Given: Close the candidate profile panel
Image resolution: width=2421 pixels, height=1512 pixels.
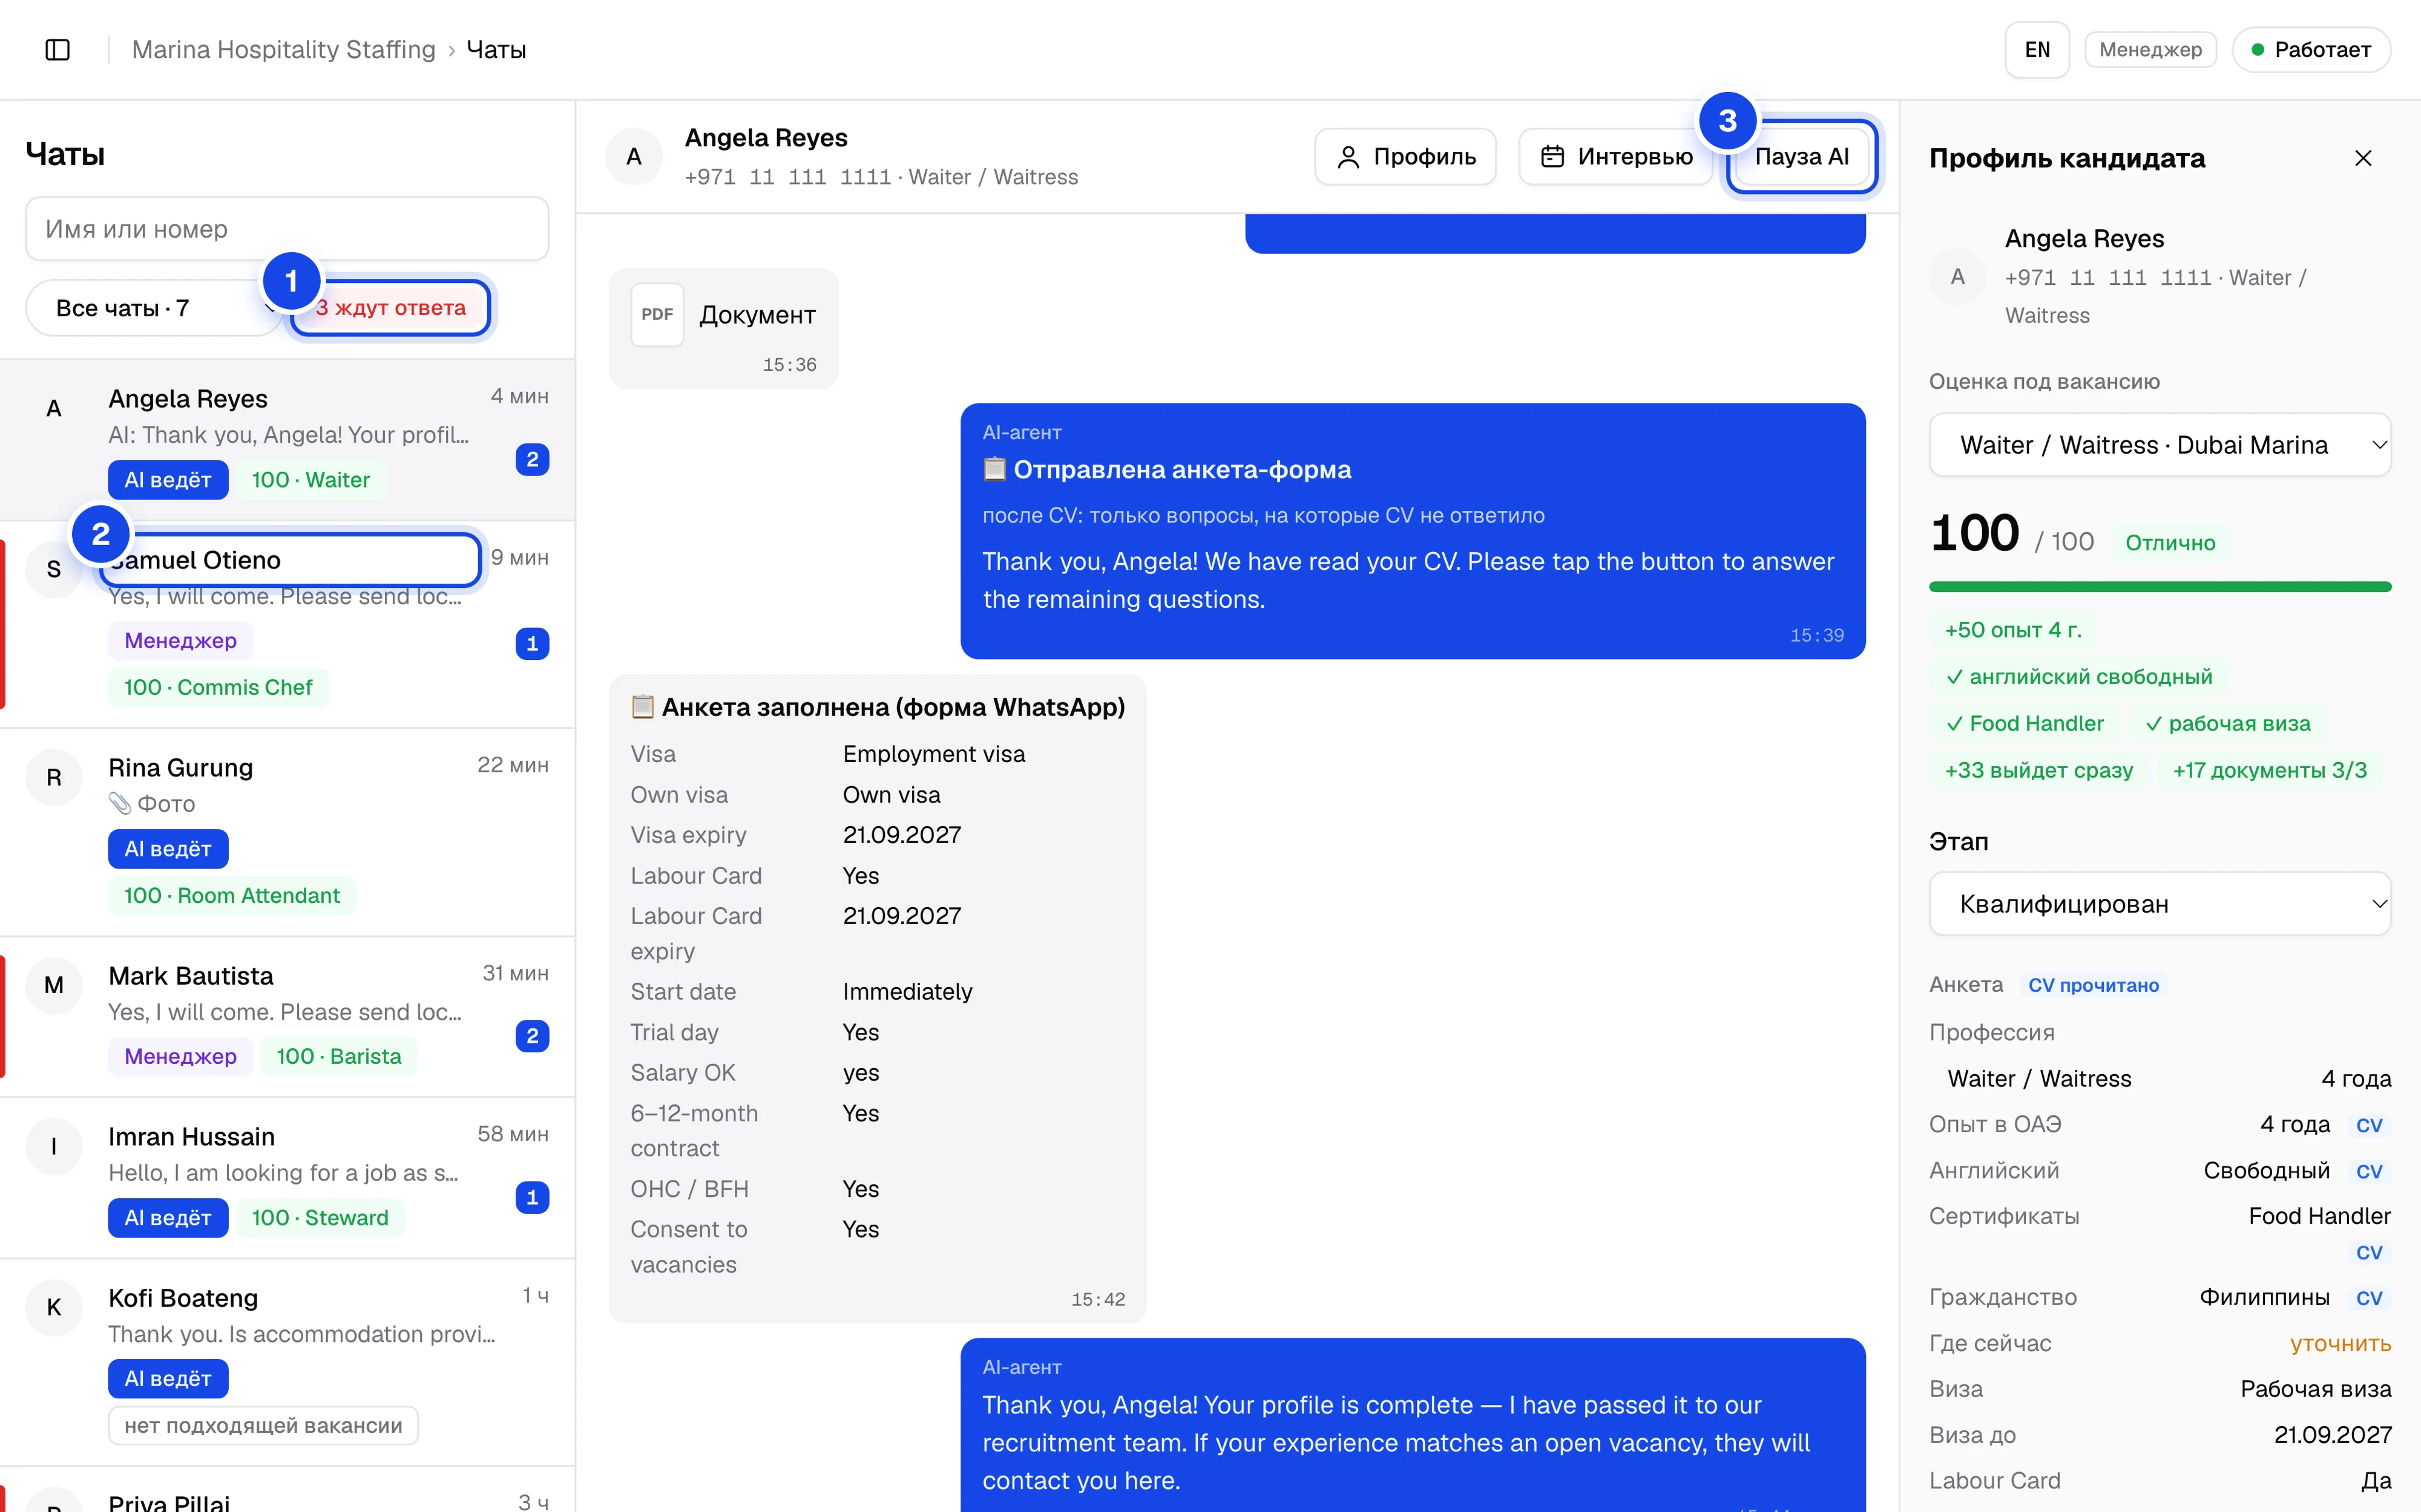Looking at the screenshot, I should point(2363,158).
